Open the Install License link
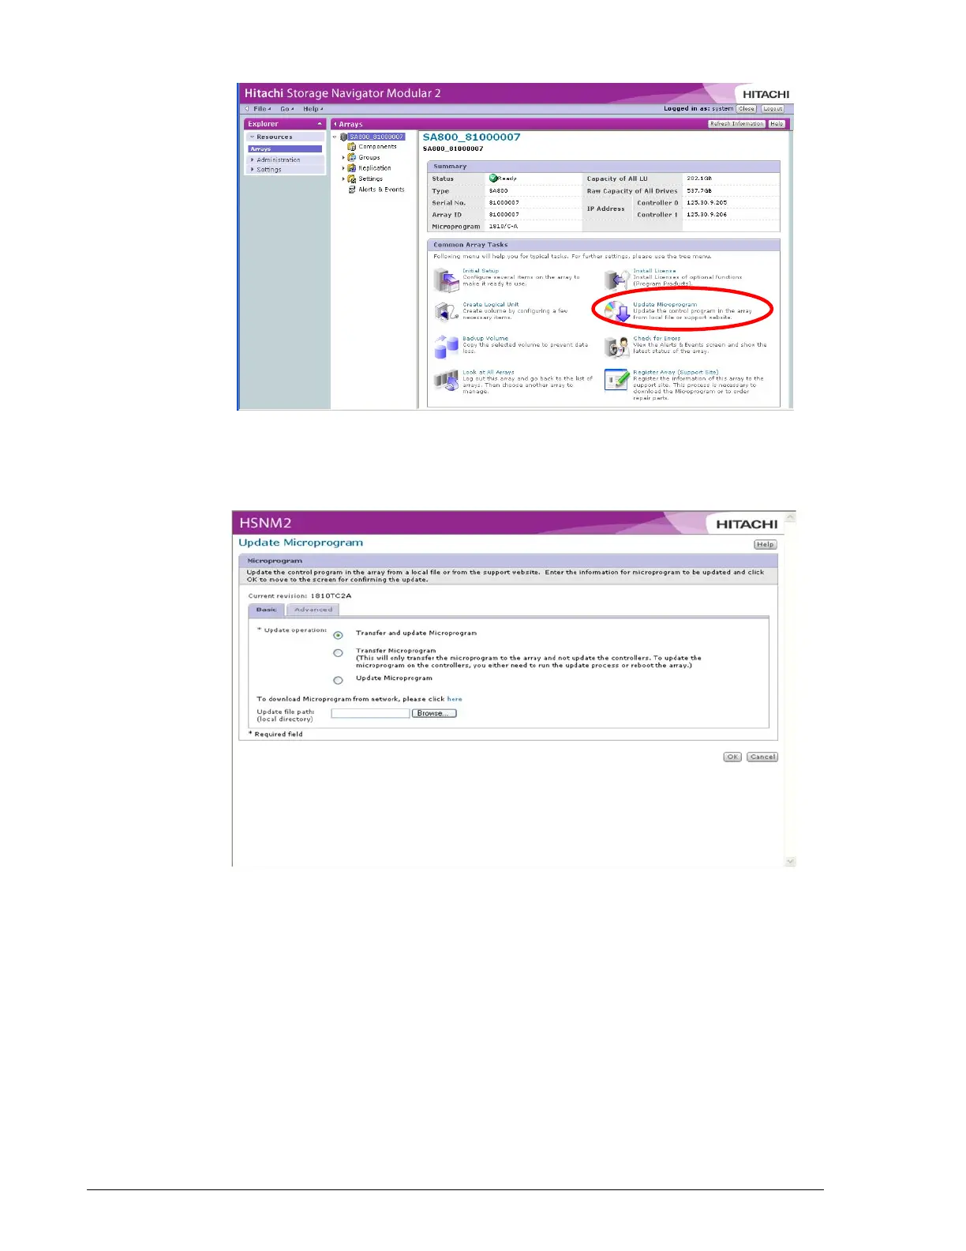The width and height of the screenshot is (966, 1251). pos(654,271)
